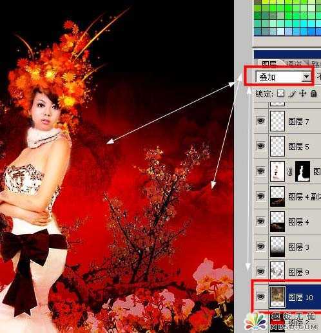Pick the palest near-white swatch in the swatches grid
The height and width of the screenshot is (333, 321).
(280, 32)
